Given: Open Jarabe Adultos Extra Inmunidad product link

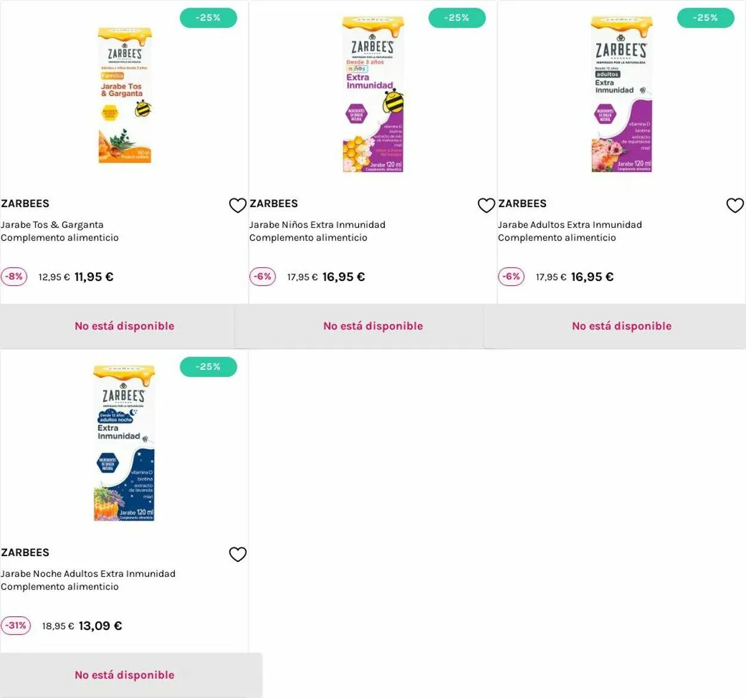Looking at the screenshot, I should click(569, 225).
